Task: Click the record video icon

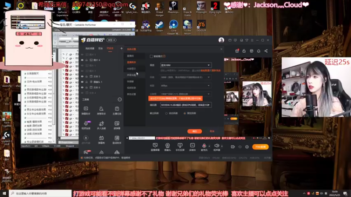Action: (233, 147)
